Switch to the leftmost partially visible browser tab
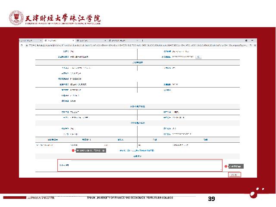Screen dimensions: 276x207 pyautogui.click(x=31, y=41)
